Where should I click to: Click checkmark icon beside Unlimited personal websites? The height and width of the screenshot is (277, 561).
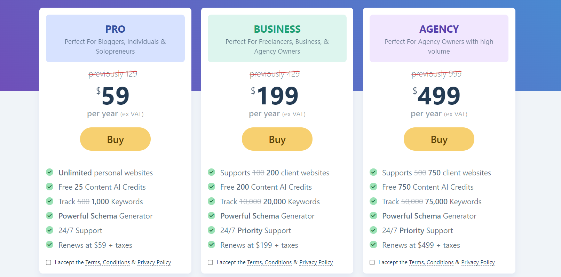(x=50, y=172)
